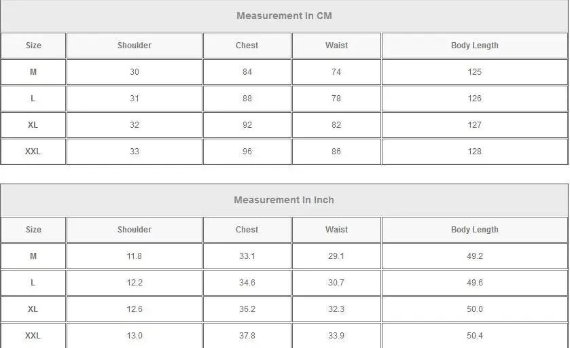Image resolution: width=570 pixels, height=348 pixels.
Task: Select the Shoulder header in the CM table
Action: pyautogui.click(x=135, y=46)
